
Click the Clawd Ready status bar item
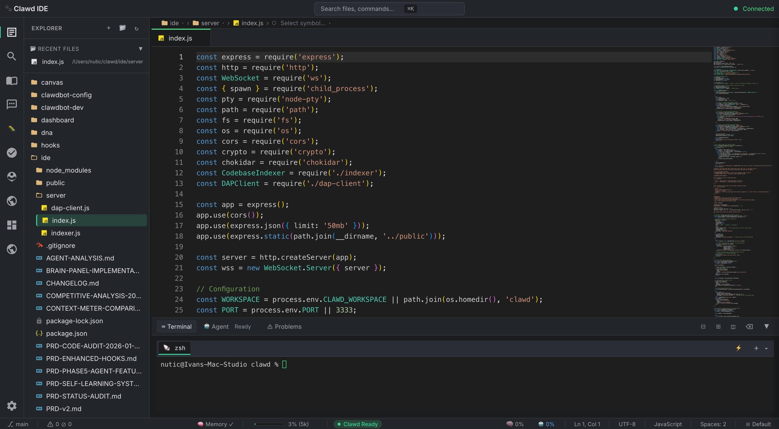click(357, 424)
